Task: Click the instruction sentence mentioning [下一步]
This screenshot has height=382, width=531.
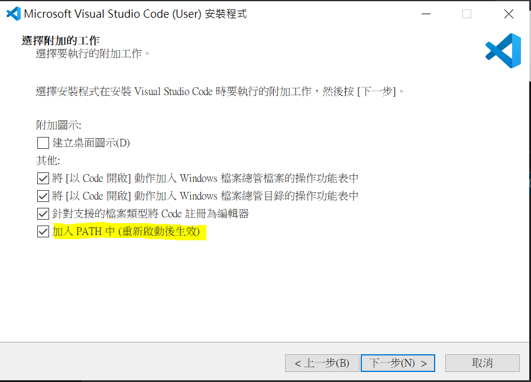Action: tap(220, 92)
